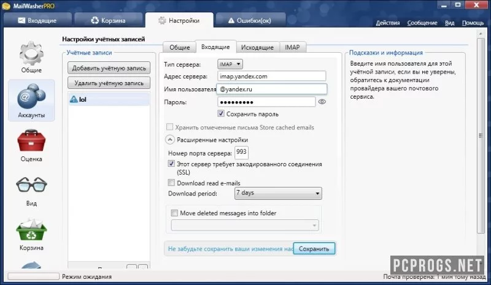Open the Download period 7 days dropdown

(x=278, y=193)
